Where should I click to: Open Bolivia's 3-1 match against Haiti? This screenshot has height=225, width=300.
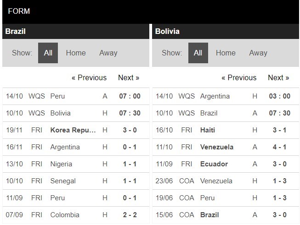pyautogui.click(x=226, y=130)
